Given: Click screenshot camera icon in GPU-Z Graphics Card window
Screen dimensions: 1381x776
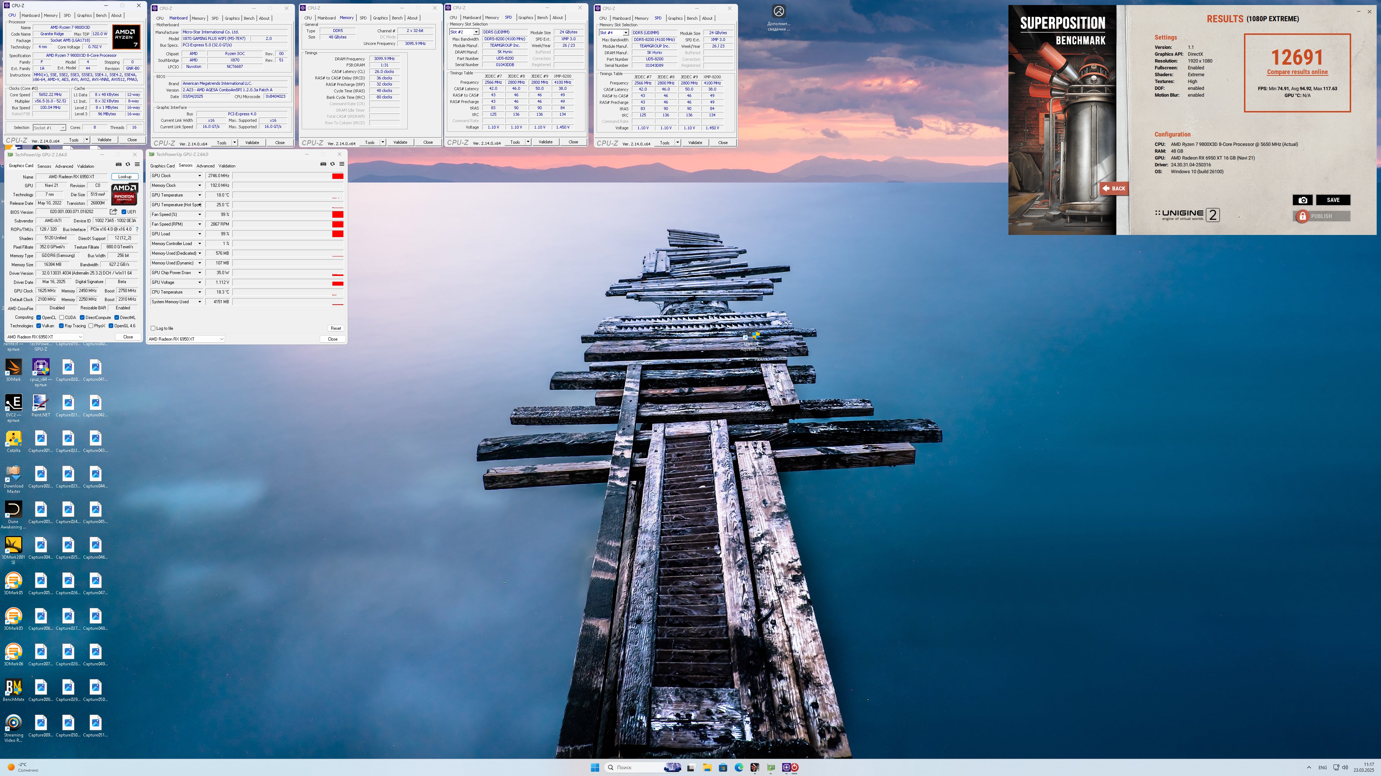Looking at the screenshot, I should (118, 165).
